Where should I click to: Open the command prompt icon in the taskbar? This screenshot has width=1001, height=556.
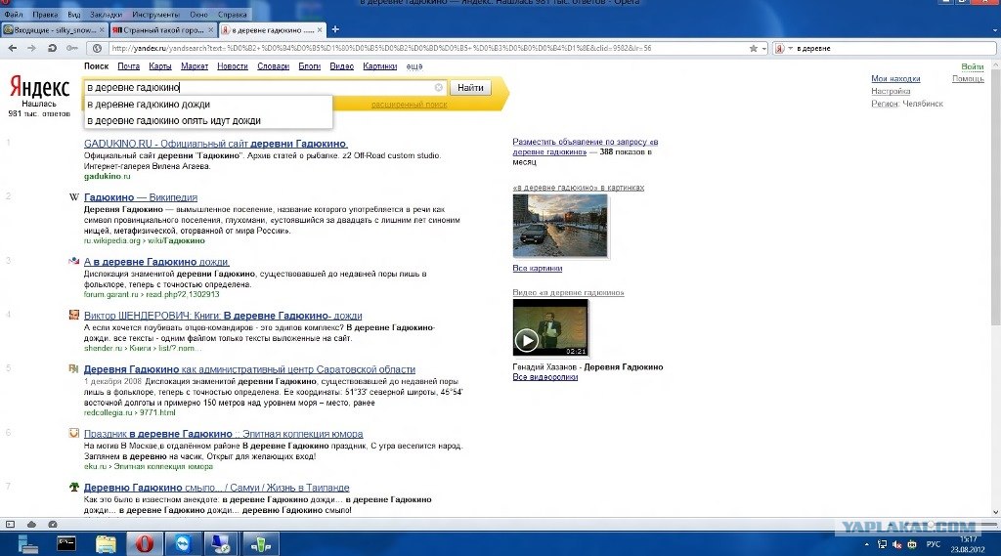coord(66,543)
